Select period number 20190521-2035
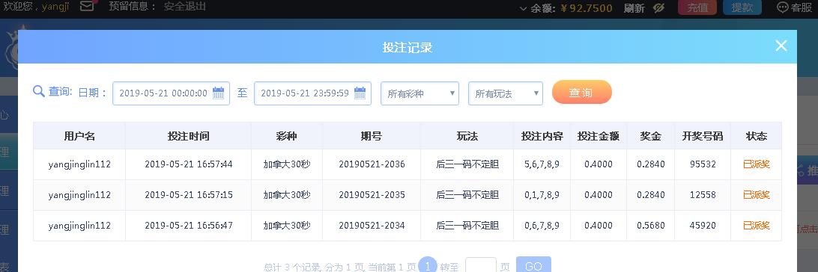 point(372,195)
